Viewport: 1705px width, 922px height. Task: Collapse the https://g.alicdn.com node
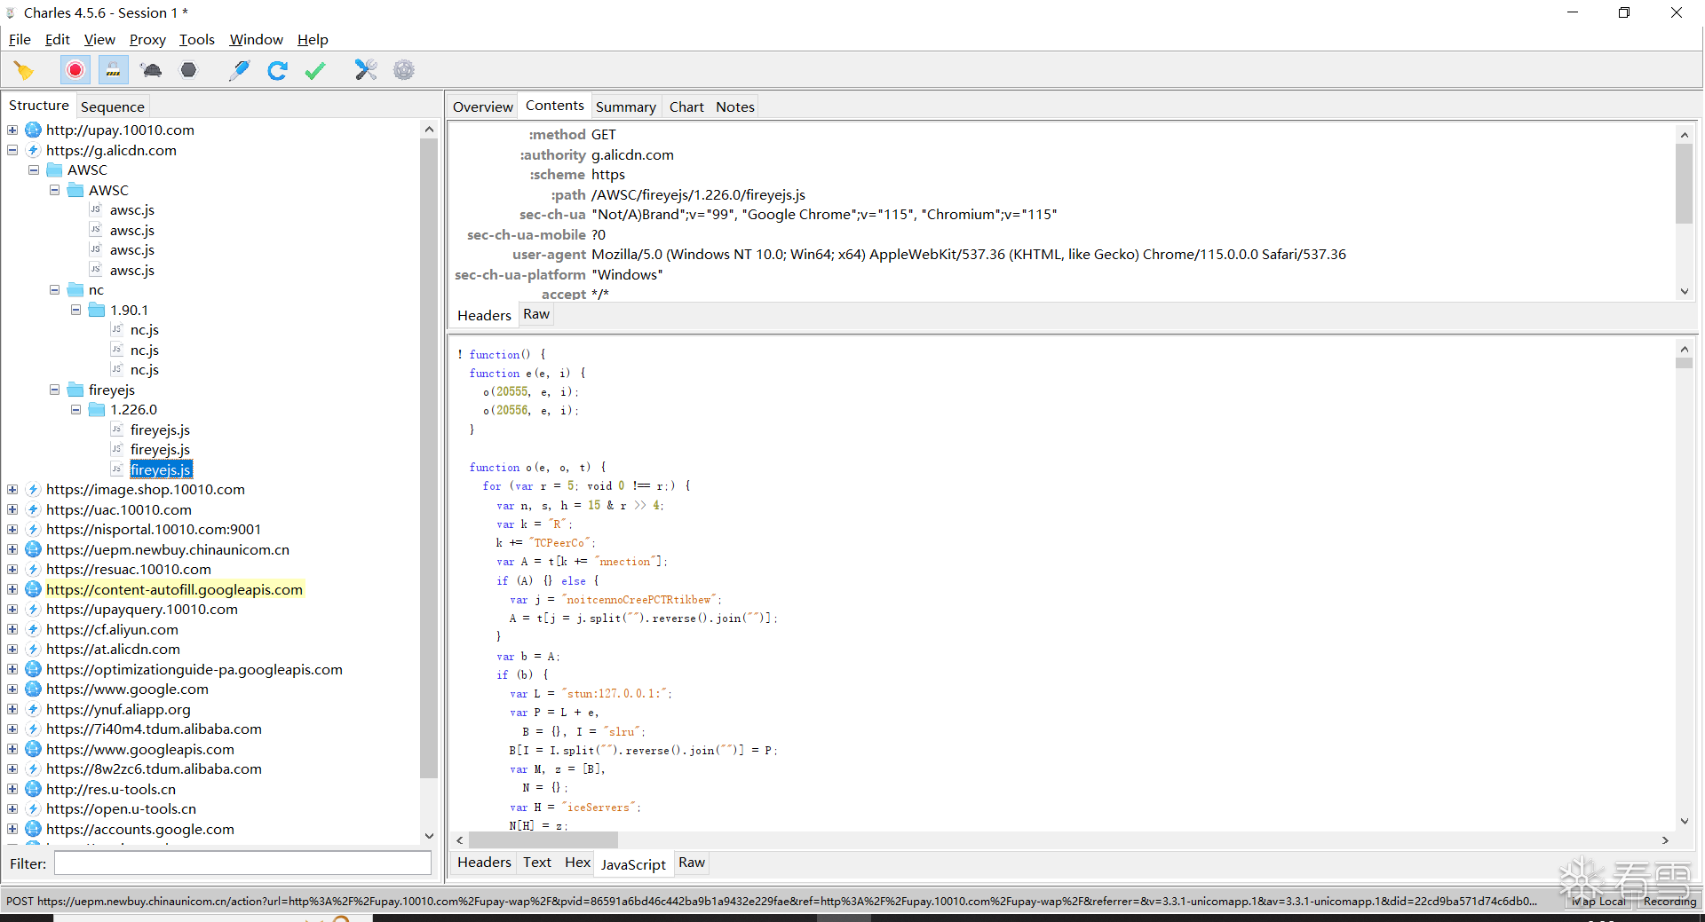(x=12, y=150)
